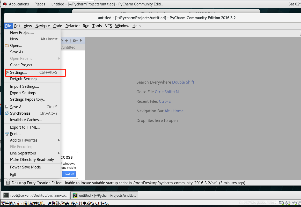Open the Applications menu in top bar

[19, 4]
